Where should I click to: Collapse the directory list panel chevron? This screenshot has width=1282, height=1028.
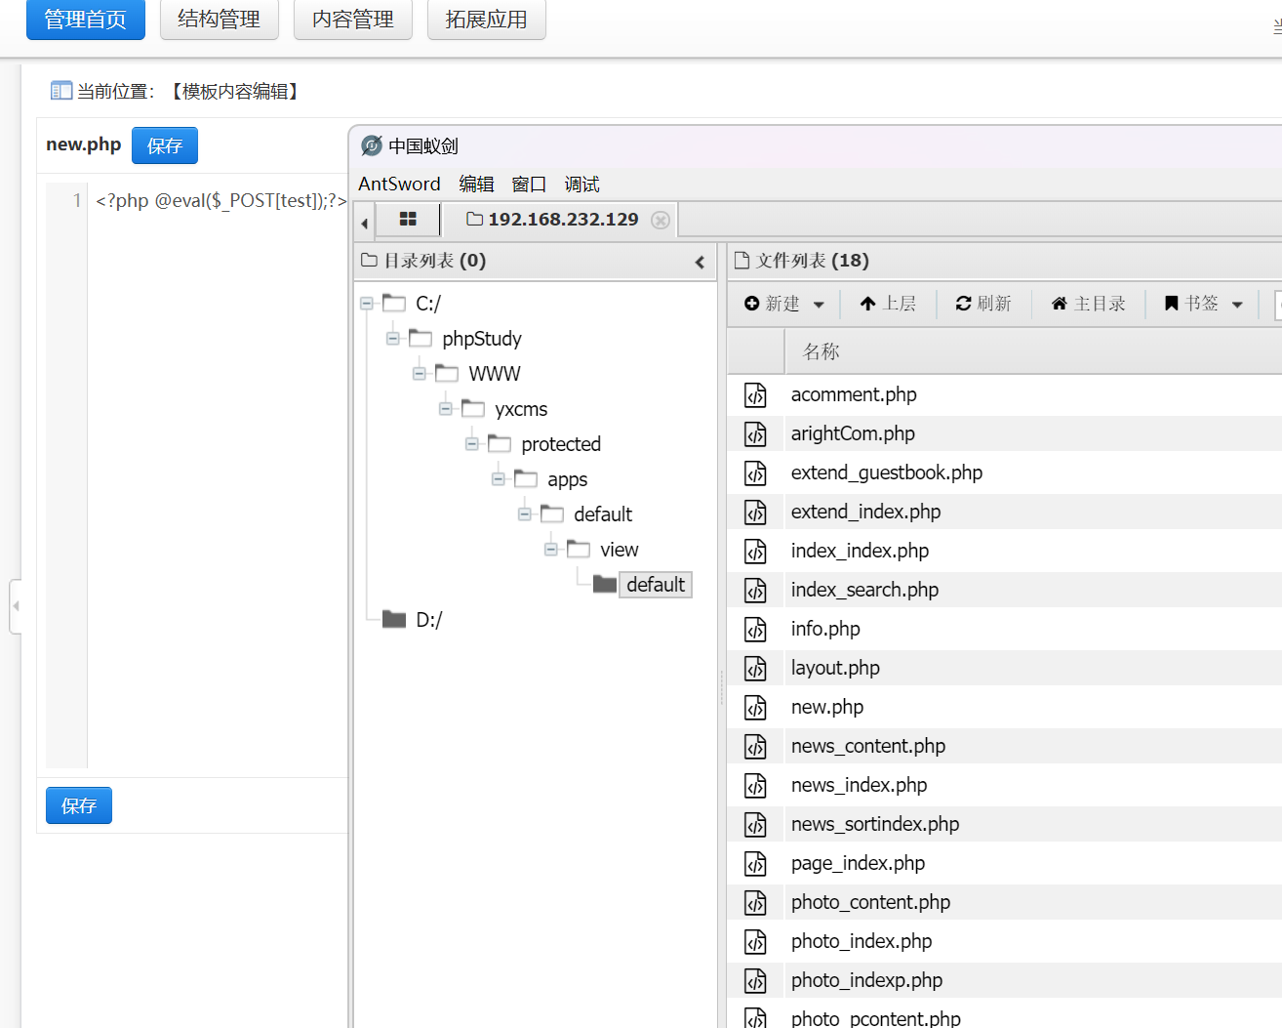tap(700, 262)
